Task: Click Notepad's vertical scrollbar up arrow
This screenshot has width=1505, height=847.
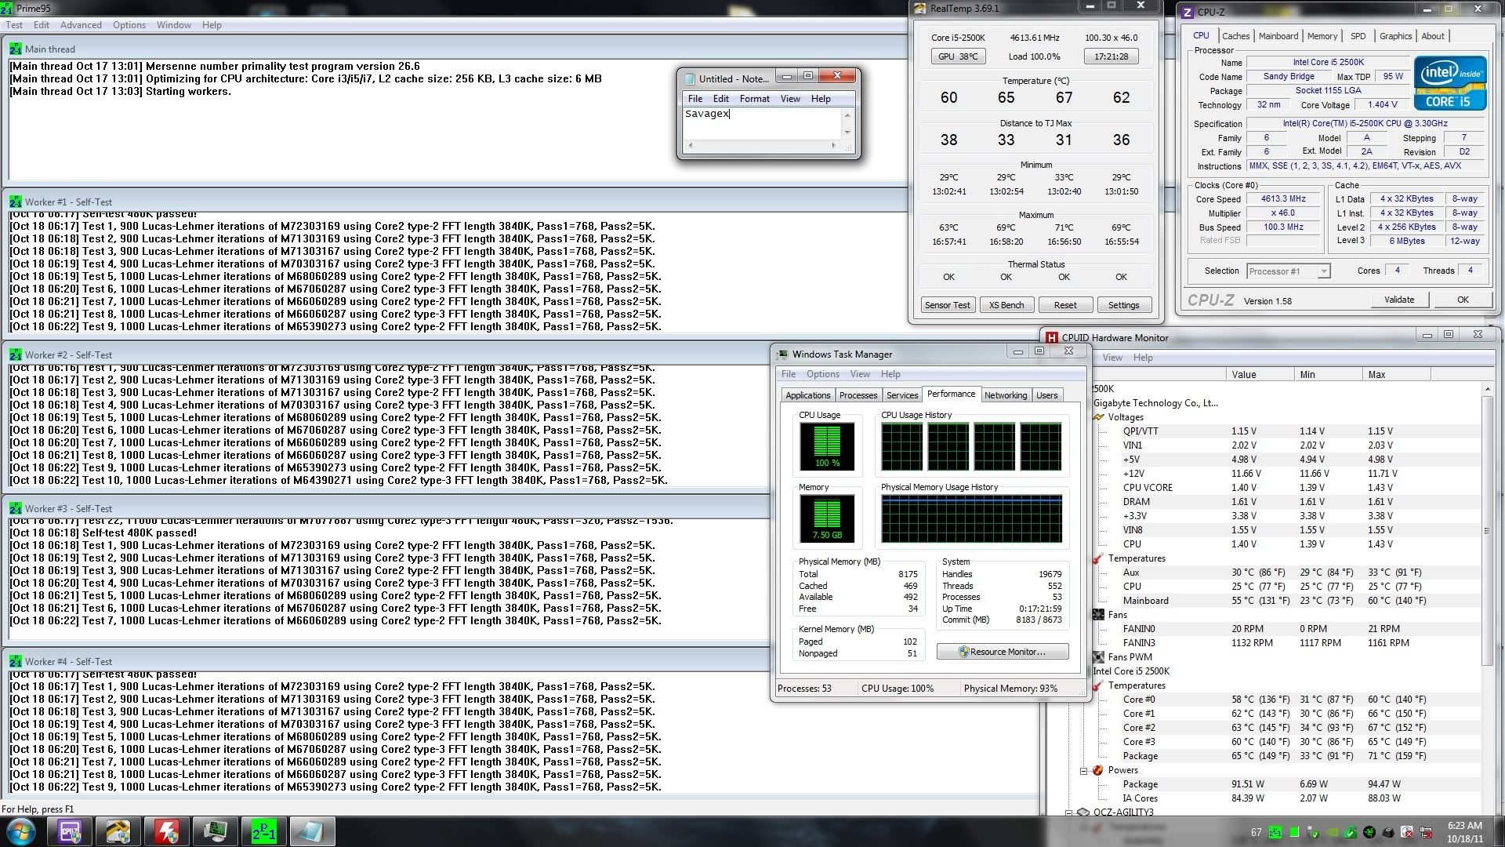Action: [x=847, y=115]
